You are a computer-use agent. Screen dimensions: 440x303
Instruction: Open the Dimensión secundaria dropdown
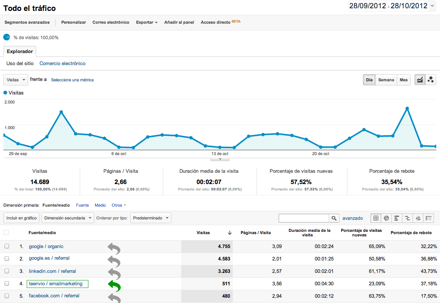click(x=68, y=218)
